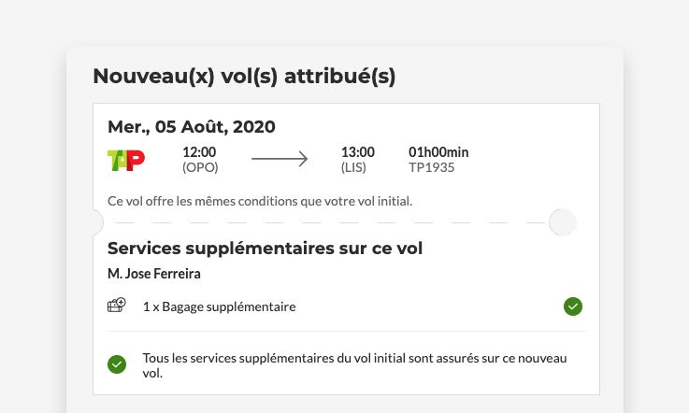
Task: Click the right ticket notch circle
Action: pyautogui.click(x=563, y=222)
